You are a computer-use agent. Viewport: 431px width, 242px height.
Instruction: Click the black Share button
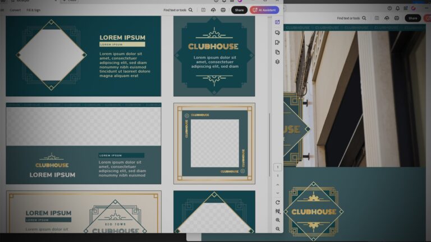[x=239, y=10]
